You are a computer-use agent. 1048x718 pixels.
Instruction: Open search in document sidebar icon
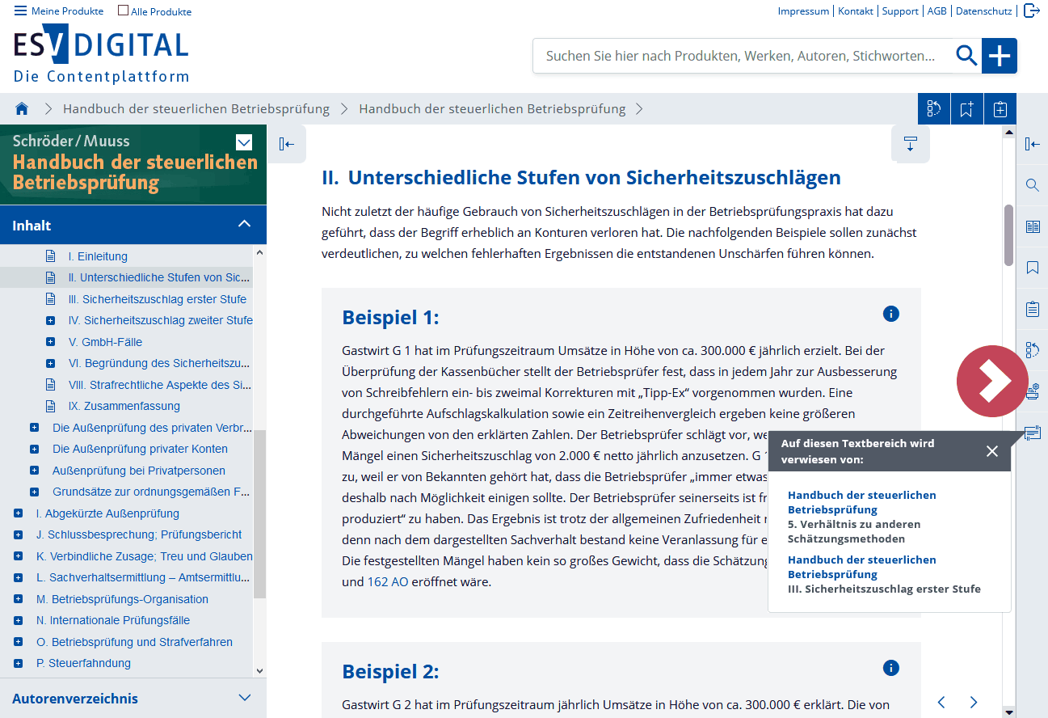coord(1033,185)
